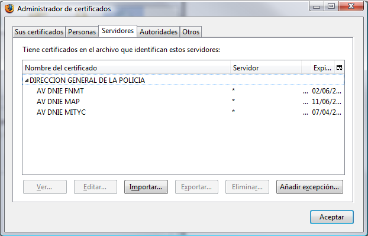
Task: Click the 07/04/2... expiration date
Action: pyautogui.click(x=327, y=112)
